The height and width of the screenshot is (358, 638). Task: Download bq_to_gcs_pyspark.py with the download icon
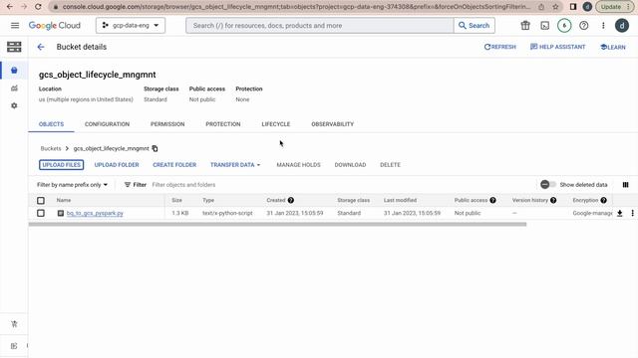coord(619,213)
